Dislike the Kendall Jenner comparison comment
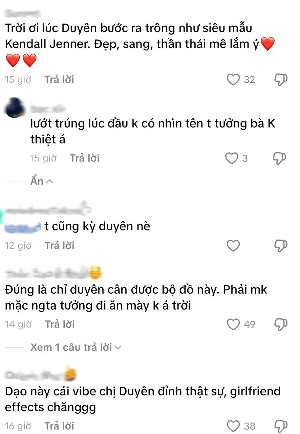This screenshot has height=434, width=300. click(280, 80)
